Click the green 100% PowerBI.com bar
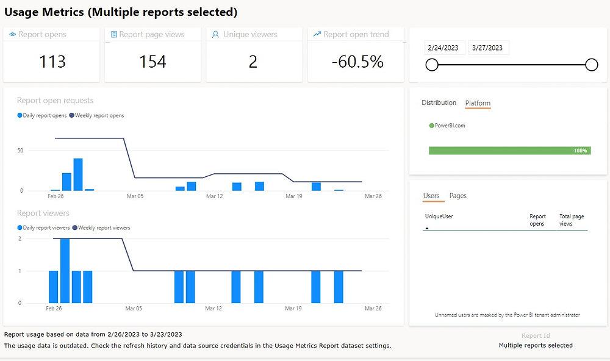Image resolution: width=610 pixels, height=361 pixels. pyautogui.click(x=509, y=151)
